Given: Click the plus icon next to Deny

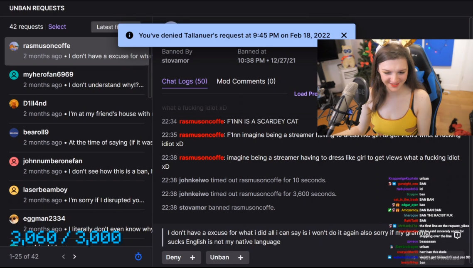Looking at the screenshot, I should 192,258.
